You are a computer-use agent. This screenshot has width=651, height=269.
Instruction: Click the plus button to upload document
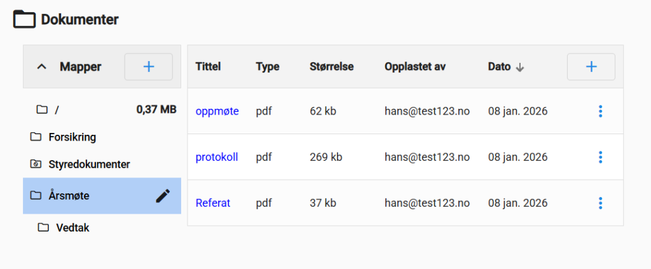[591, 67]
